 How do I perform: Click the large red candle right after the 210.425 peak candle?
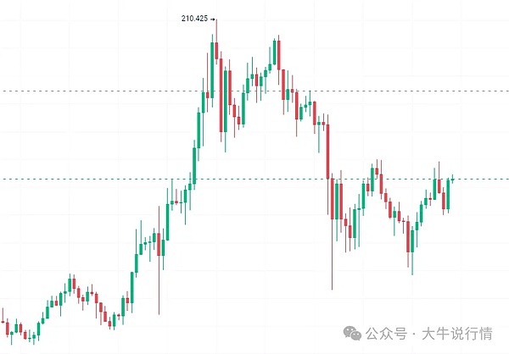click(222, 95)
